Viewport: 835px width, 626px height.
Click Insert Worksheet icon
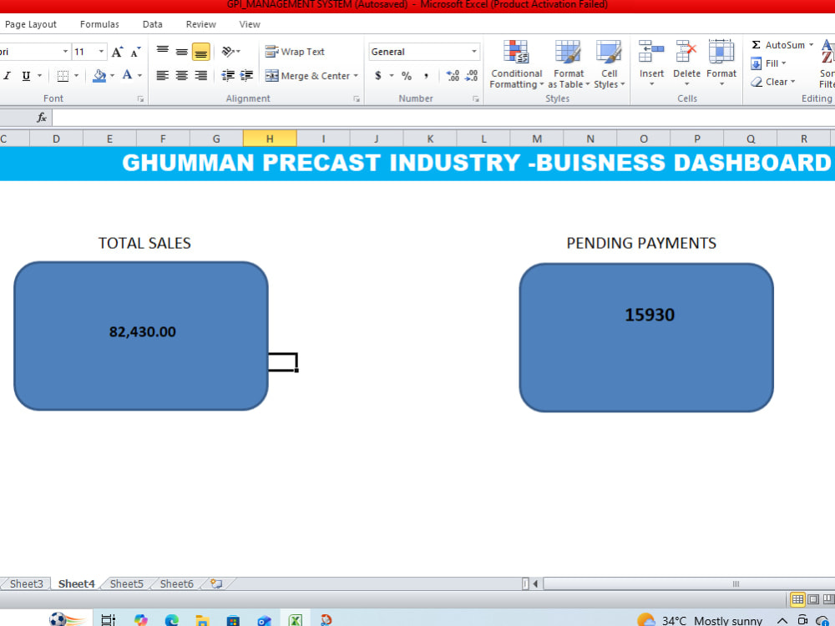216,584
